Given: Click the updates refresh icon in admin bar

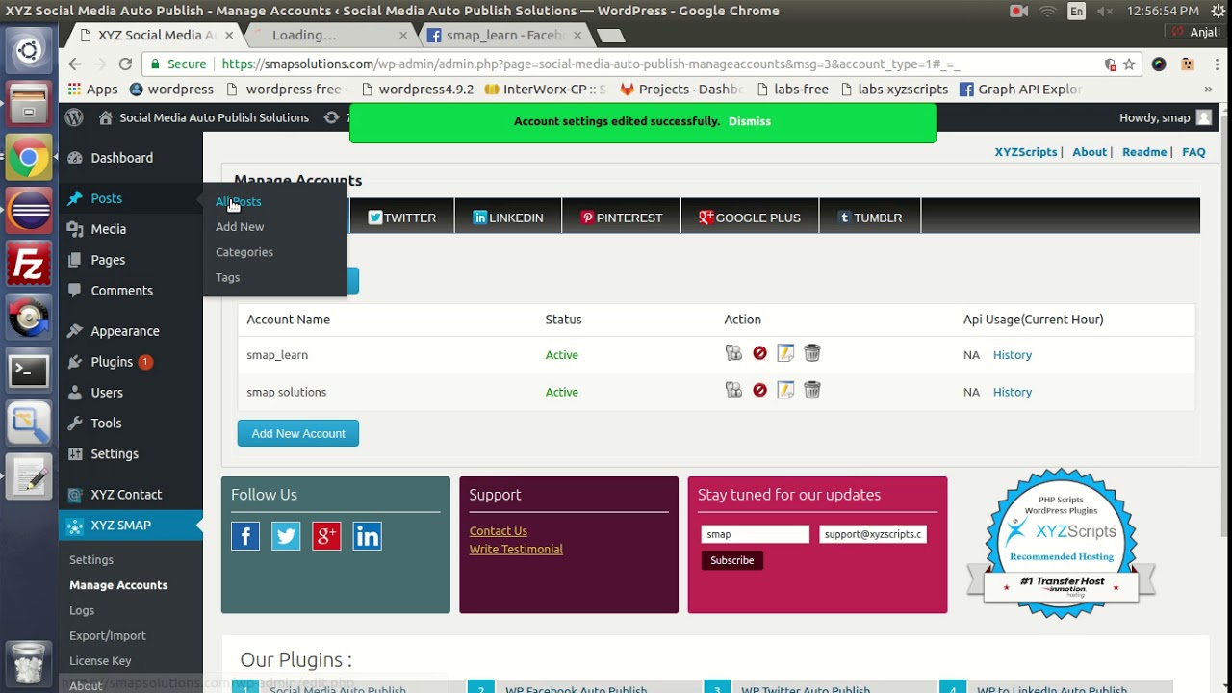Looking at the screenshot, I should point(331,117).
